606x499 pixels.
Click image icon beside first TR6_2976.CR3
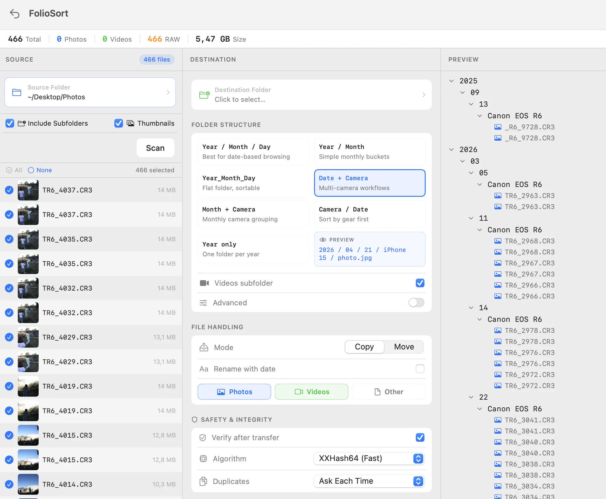coord(498,352)
